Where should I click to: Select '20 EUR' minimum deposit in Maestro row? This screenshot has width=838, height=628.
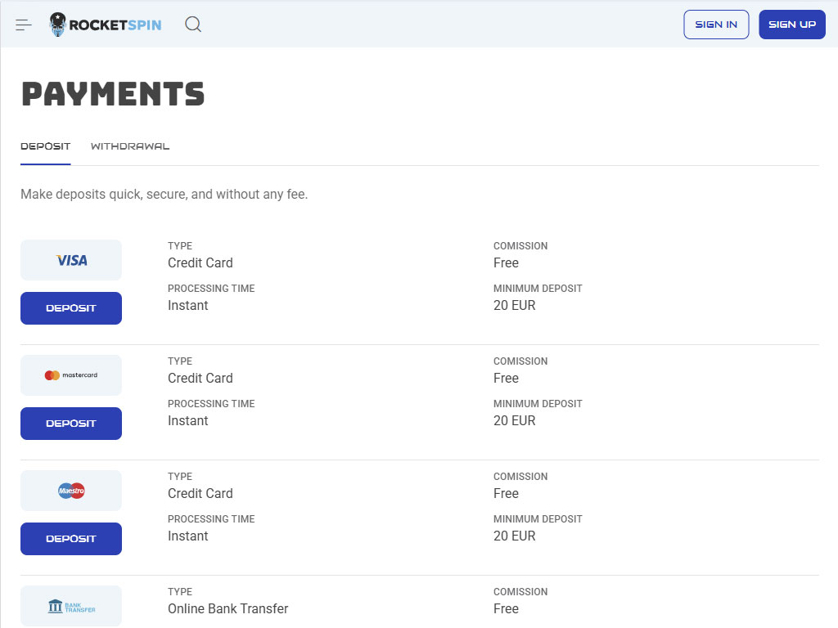pyautogui.click(x=514, y=536)
